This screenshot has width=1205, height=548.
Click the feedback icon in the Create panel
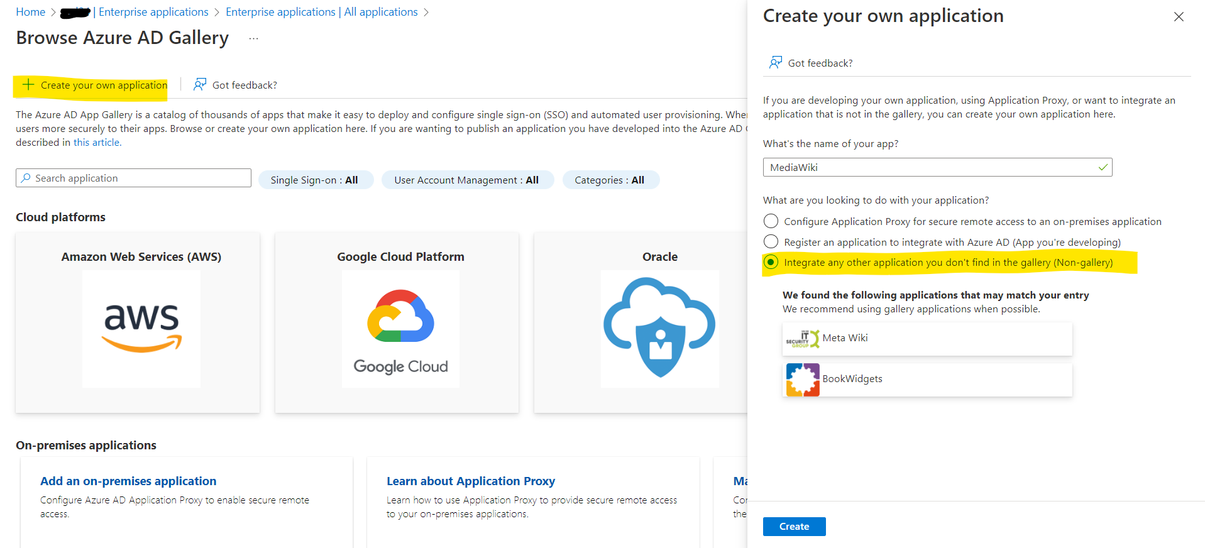776,62
